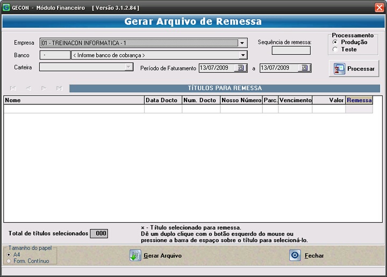Click the GECON app icon in title bar
The image size is (387, 277).
6,8
